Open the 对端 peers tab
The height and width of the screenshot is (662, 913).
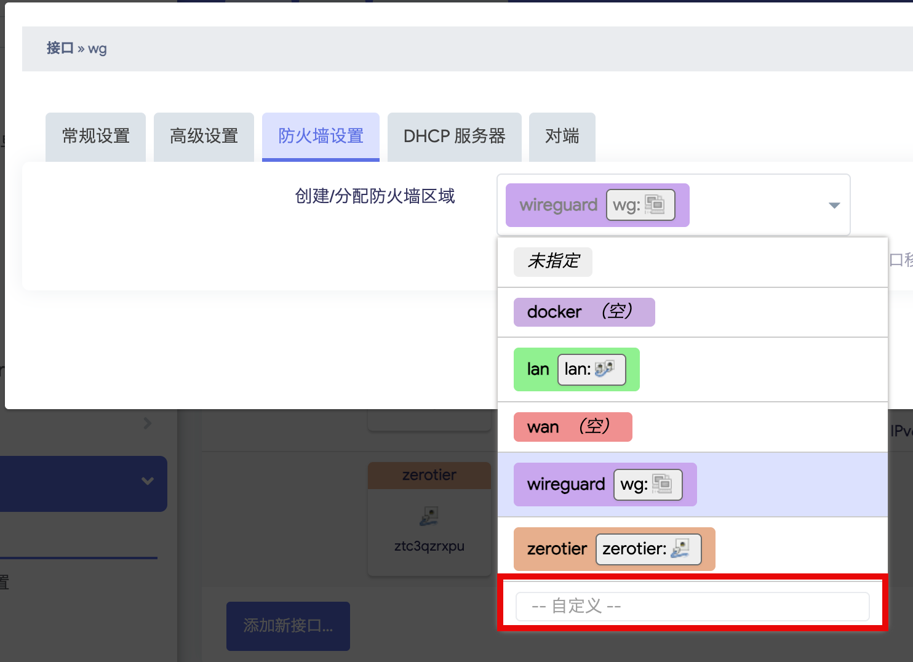[562, 137]
